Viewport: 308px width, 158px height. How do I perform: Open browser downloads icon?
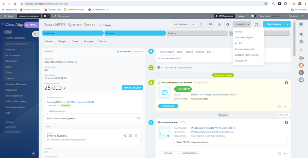294,4
